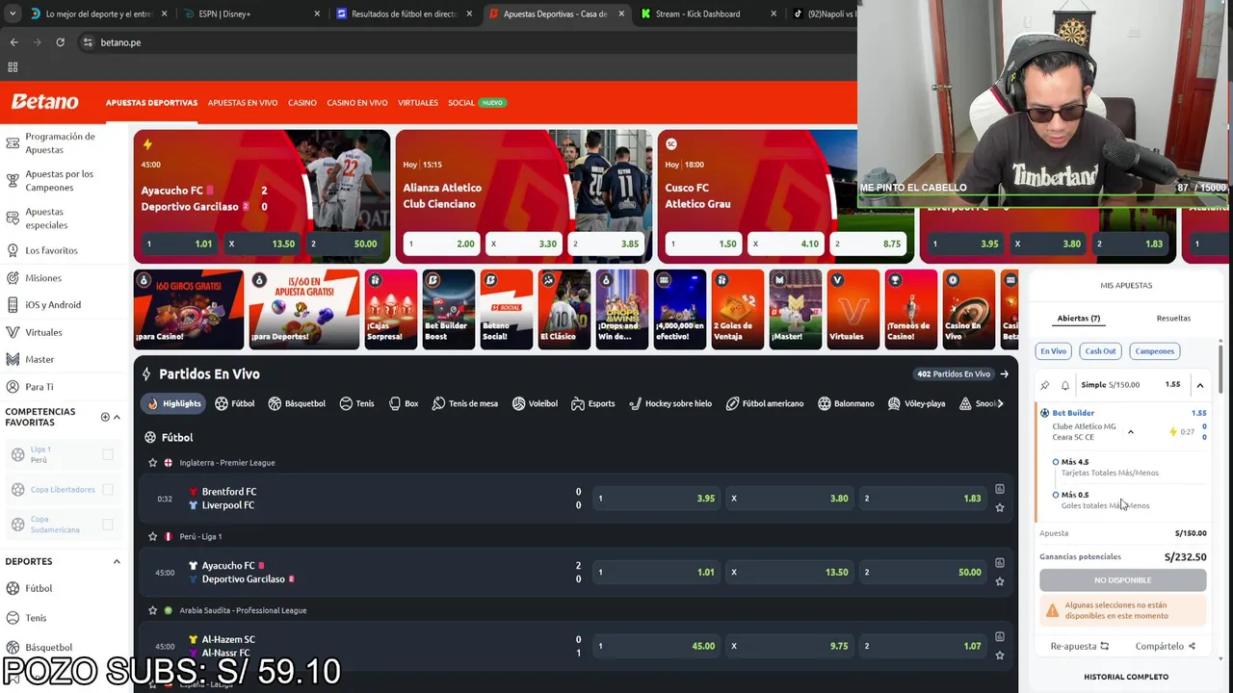Open the 2 Goles de Ventaja tile

[x=737, y=309]
